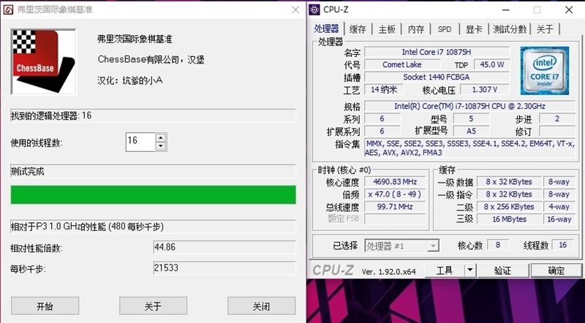
Task: Click the code name Comet Lake field
Action: point(401,64)
